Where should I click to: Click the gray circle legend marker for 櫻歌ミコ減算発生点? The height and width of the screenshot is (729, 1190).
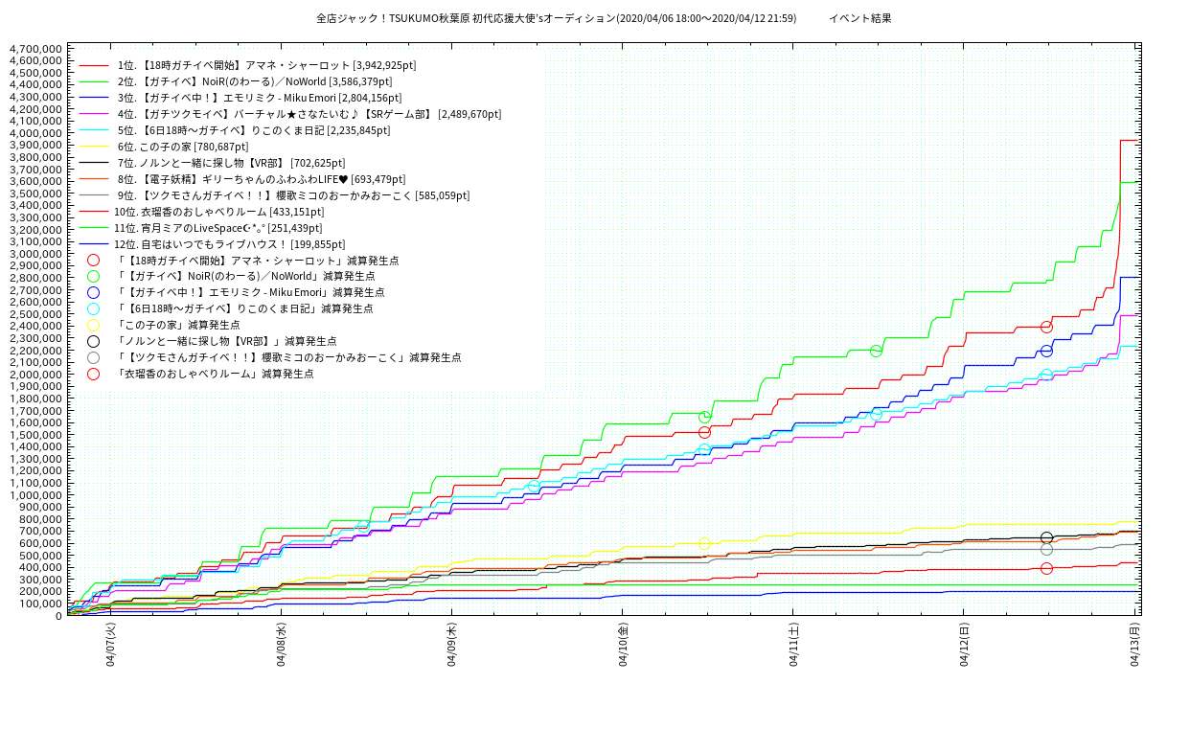pos(93,357)
